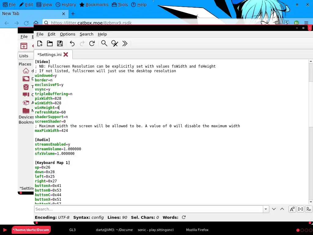Undo the last edit in text editor
This screenshot has width=313, height=235.
(x=72, y=43)
